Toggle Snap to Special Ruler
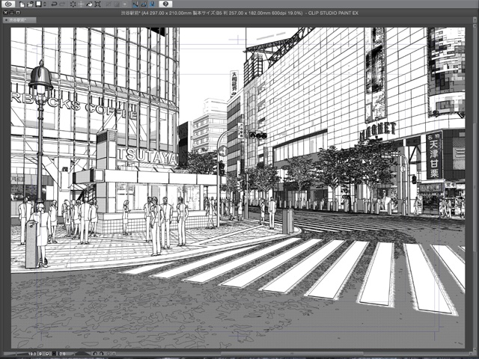Image resolution: width=479 pixels, height=359 pixels. (144, 4)
